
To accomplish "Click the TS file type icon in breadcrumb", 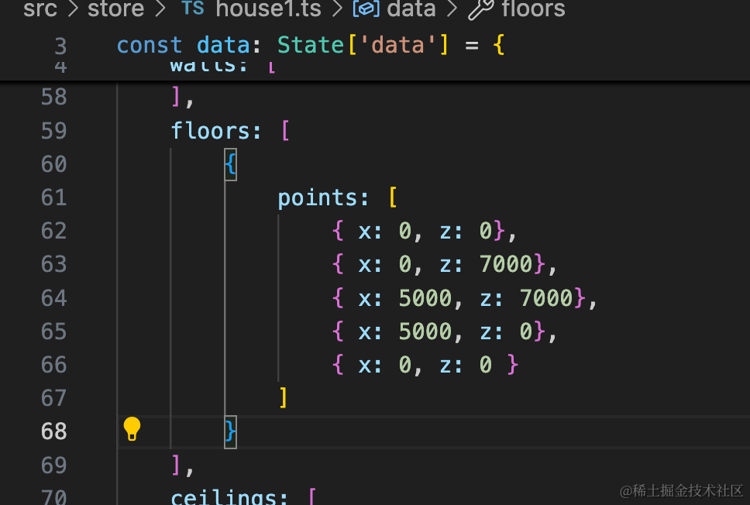I will 193,8.
